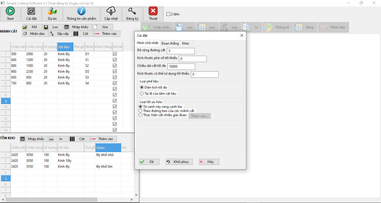The image size is (381, 203).
Task: Toggle Đã bật checkbox for row D1
Action: pyautogui.click(x=115, y=54)
